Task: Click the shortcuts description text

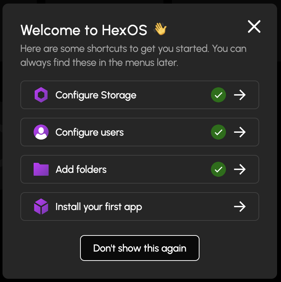Action: (133, 55)
